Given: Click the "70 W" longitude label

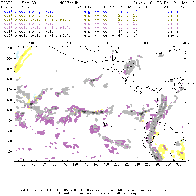Looking at the screenshot, I should click(x=186, y=43).
